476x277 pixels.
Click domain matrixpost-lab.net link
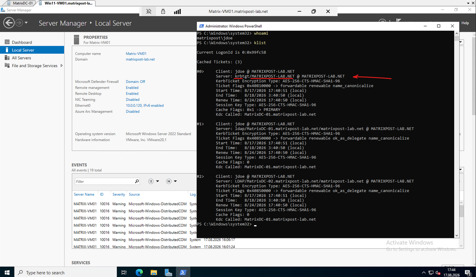[140, 60]
